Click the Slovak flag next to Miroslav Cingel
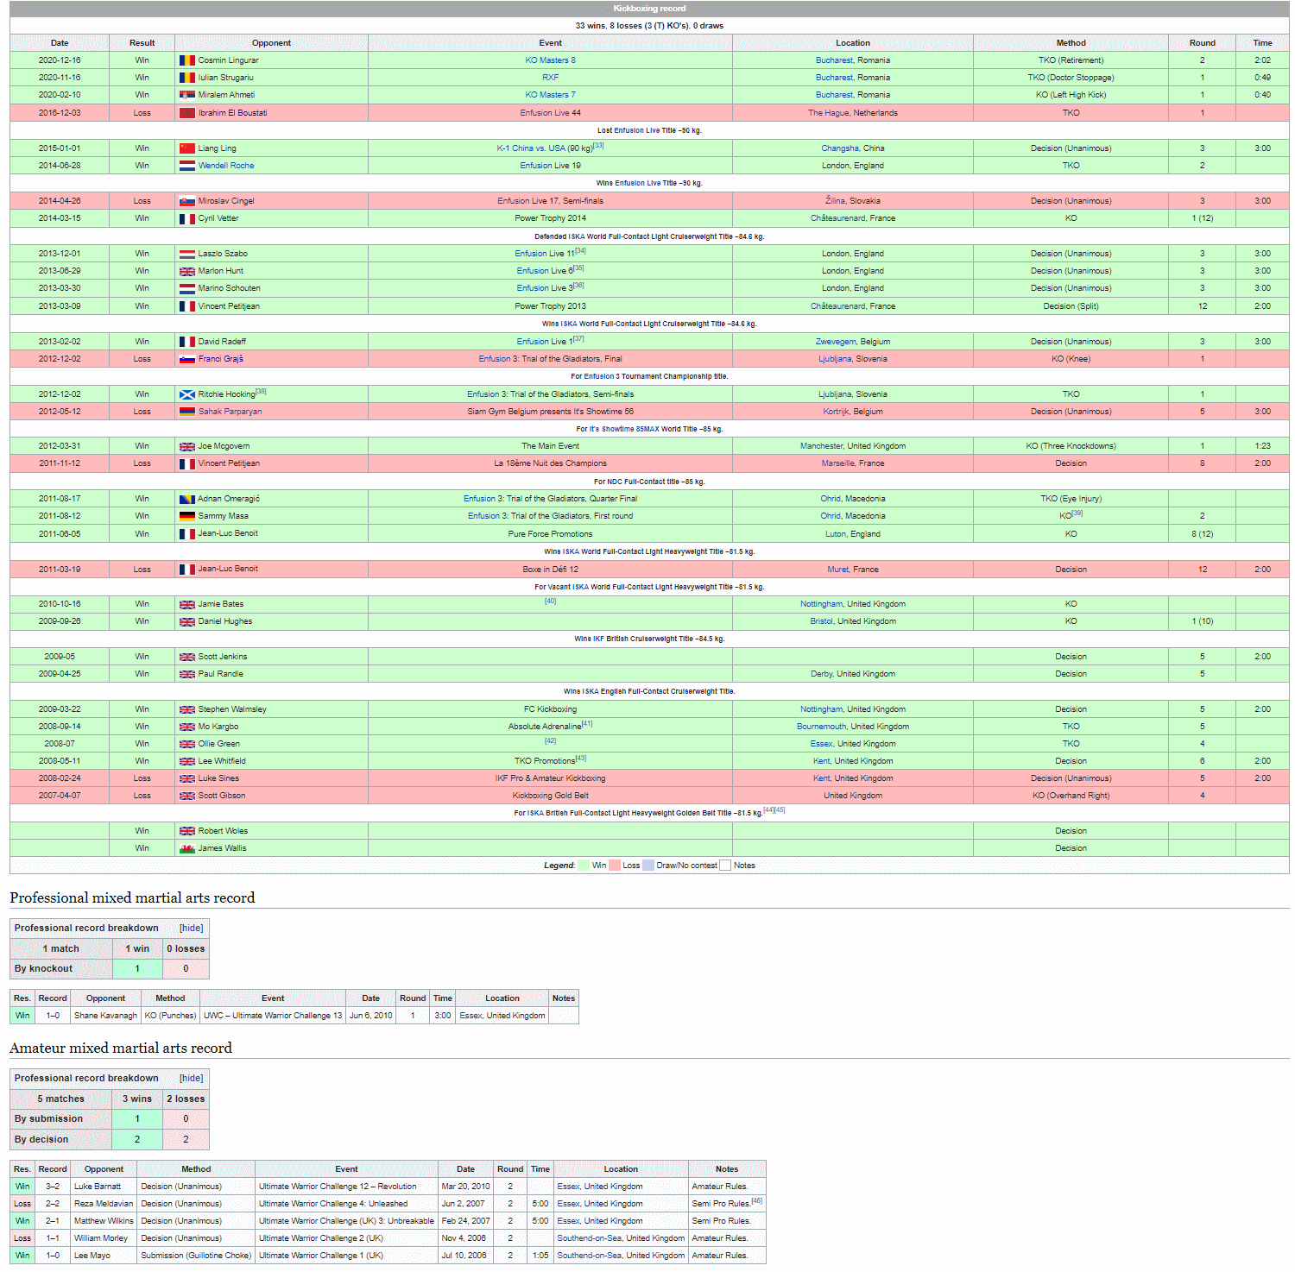This screenshot has height=1272, width=1295. click(x=186, y=201)
